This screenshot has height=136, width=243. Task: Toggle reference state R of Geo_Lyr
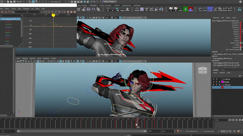tap(219, 85)
